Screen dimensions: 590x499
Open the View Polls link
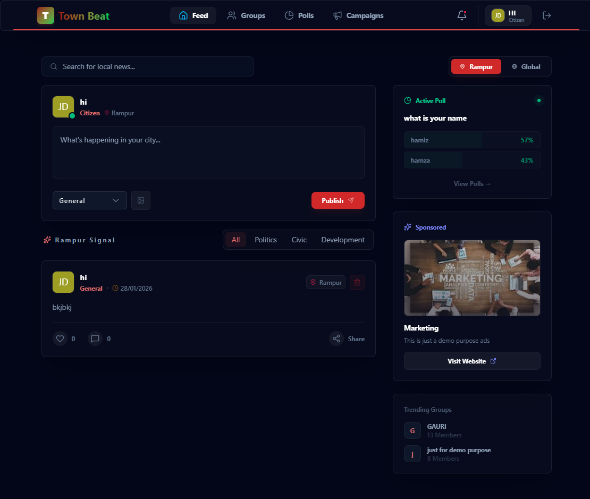click(472, 184)
